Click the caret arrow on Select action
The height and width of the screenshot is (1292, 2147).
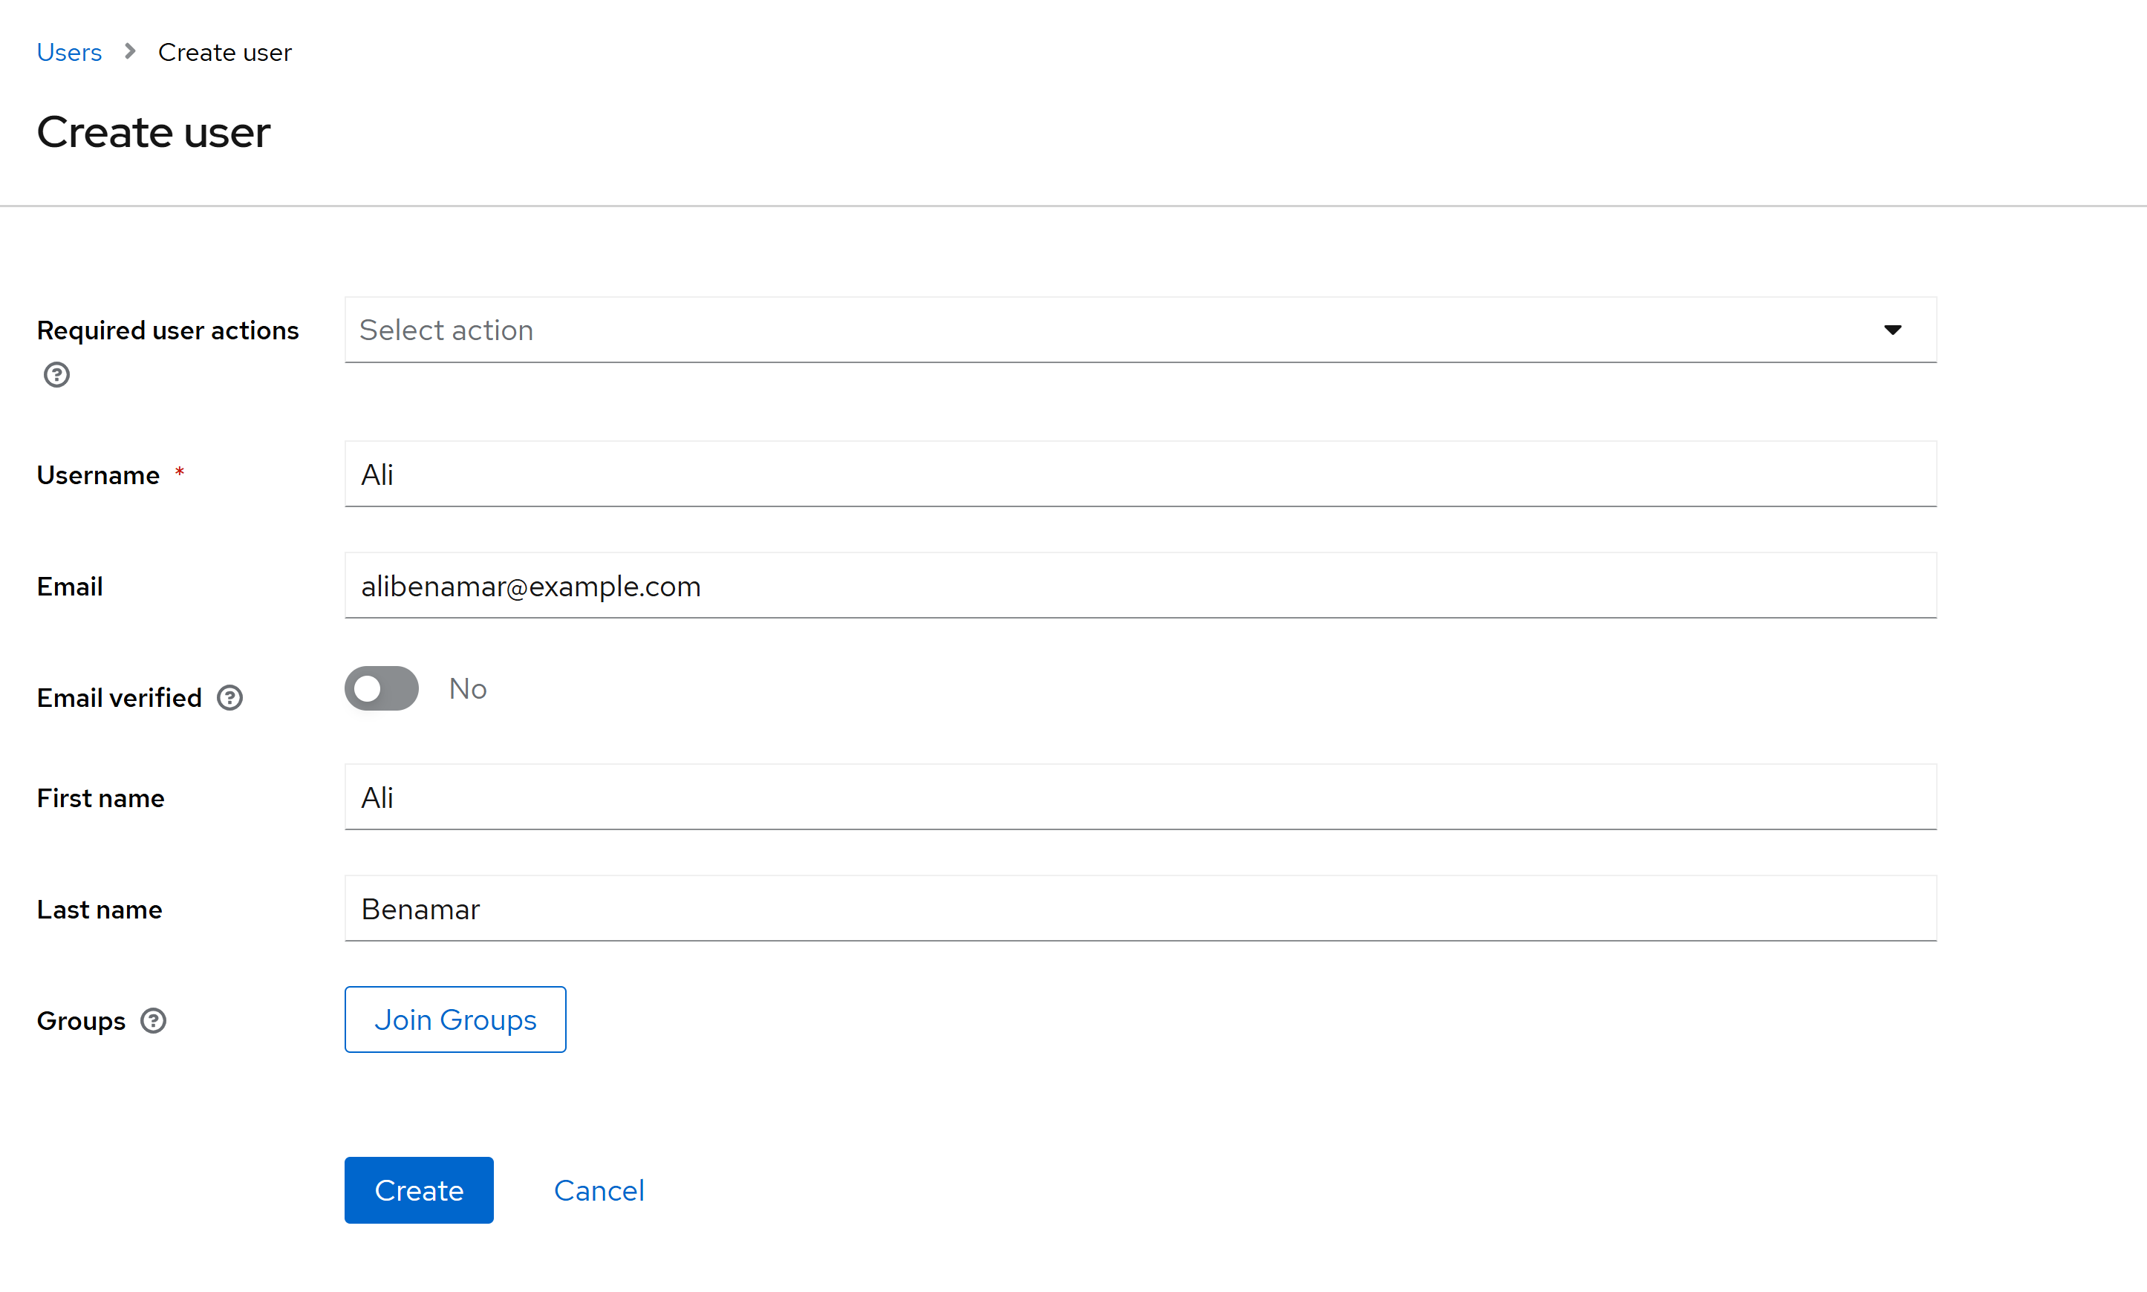(1893, 330)
